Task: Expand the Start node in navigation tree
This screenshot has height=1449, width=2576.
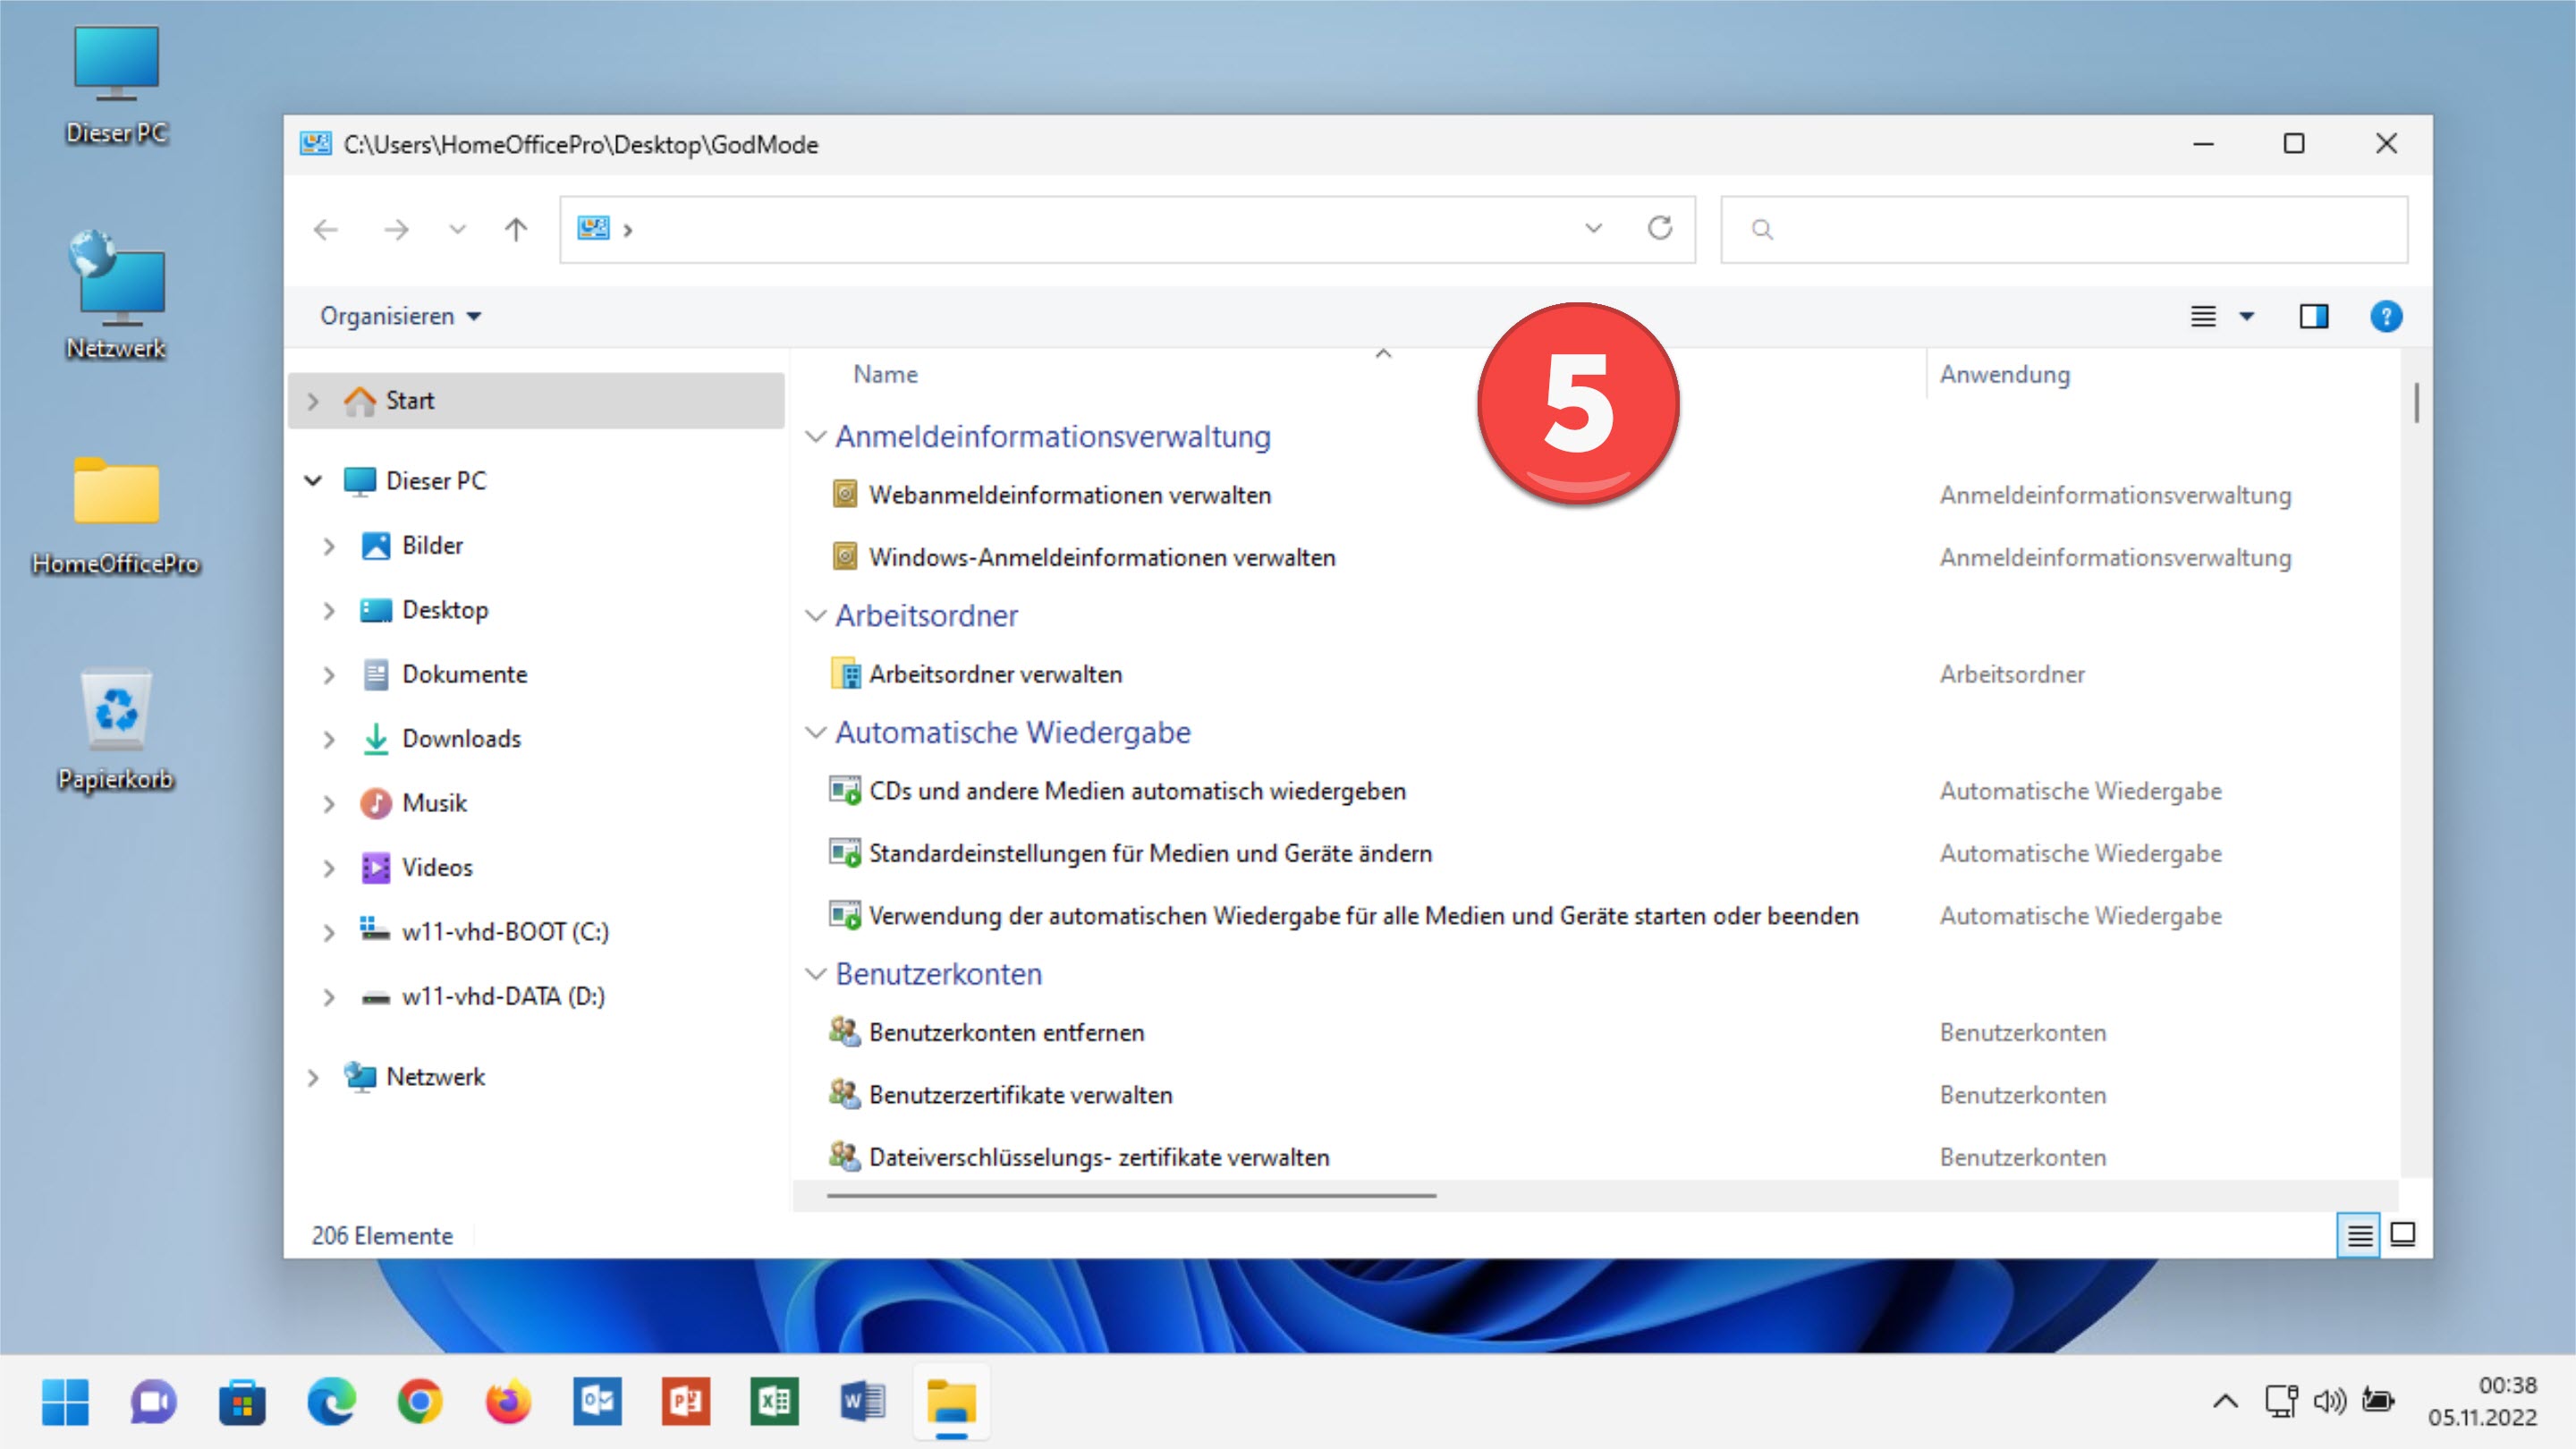Action: pyautogui.click(x=313, y=401)
